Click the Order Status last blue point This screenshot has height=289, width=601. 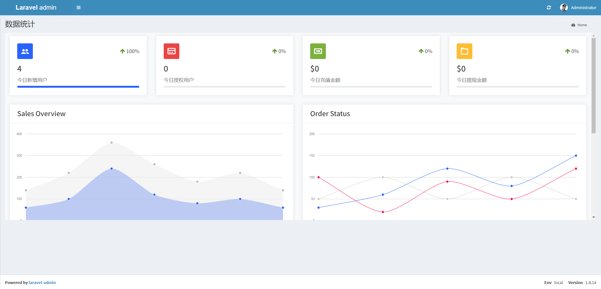point(576,155)
